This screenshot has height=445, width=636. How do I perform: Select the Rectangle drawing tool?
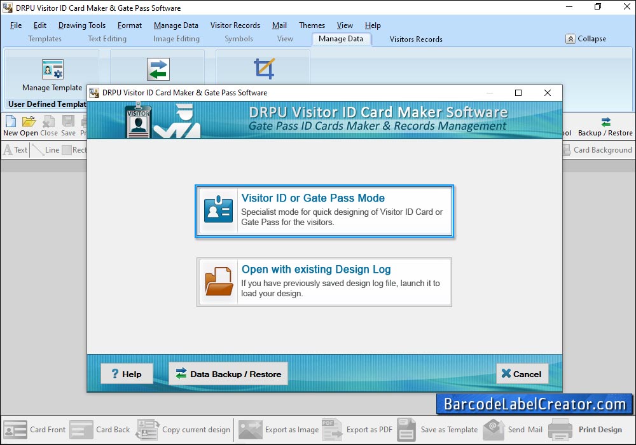point(74,150)
